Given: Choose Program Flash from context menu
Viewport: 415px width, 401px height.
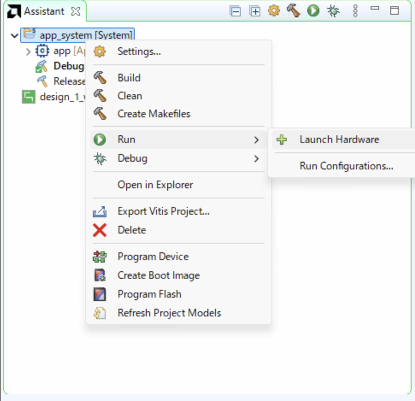Looking at the screenshot, I should (x=149, y=294).
